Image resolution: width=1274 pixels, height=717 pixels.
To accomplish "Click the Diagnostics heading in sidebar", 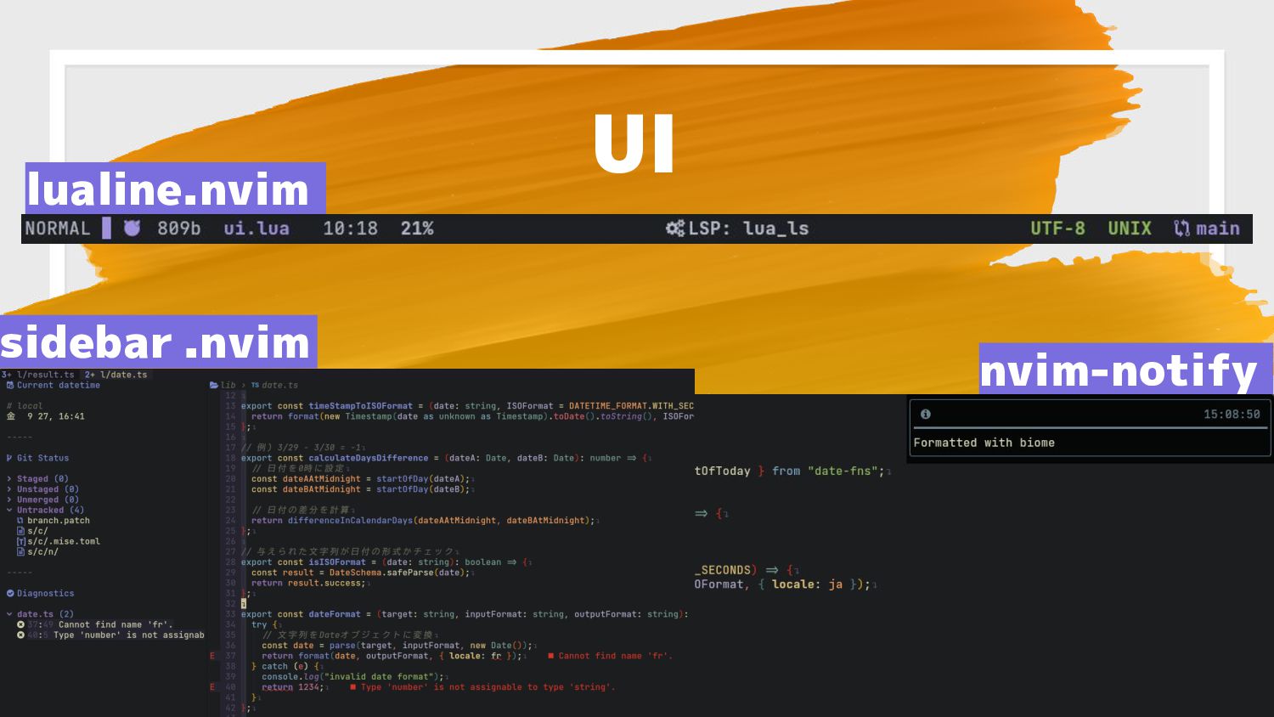I will pyautogui.click(x=45, y=593).
